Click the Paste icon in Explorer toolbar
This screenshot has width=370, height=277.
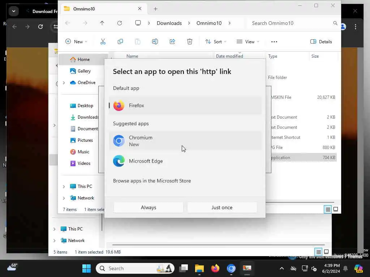138,42
